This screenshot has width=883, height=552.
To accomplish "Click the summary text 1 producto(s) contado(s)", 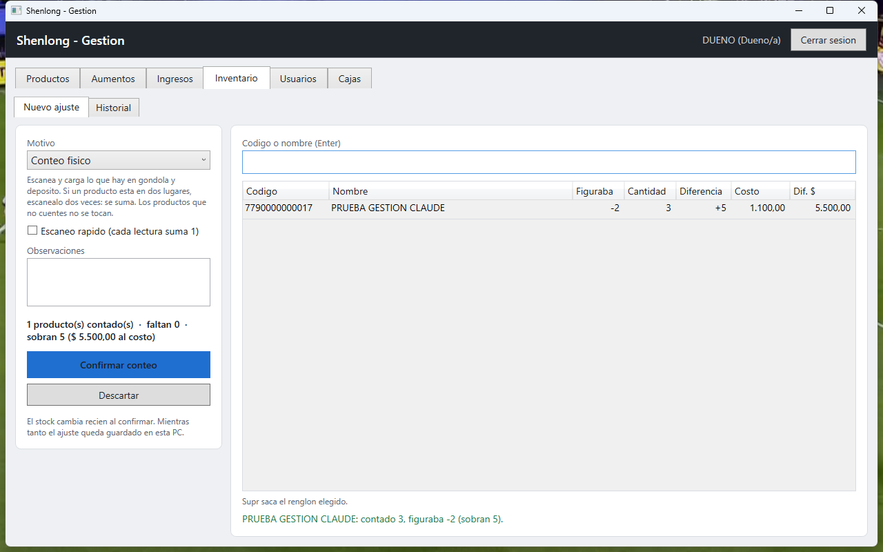I will tap(80, 324).
